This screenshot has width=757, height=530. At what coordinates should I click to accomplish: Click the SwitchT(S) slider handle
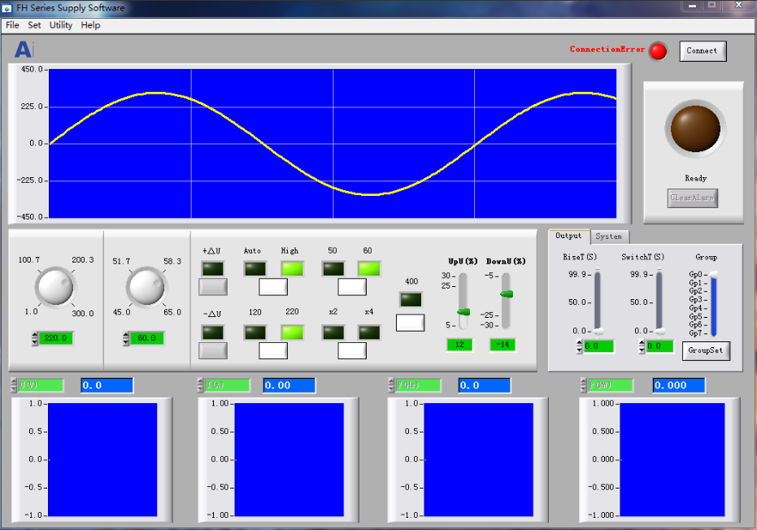660,331
